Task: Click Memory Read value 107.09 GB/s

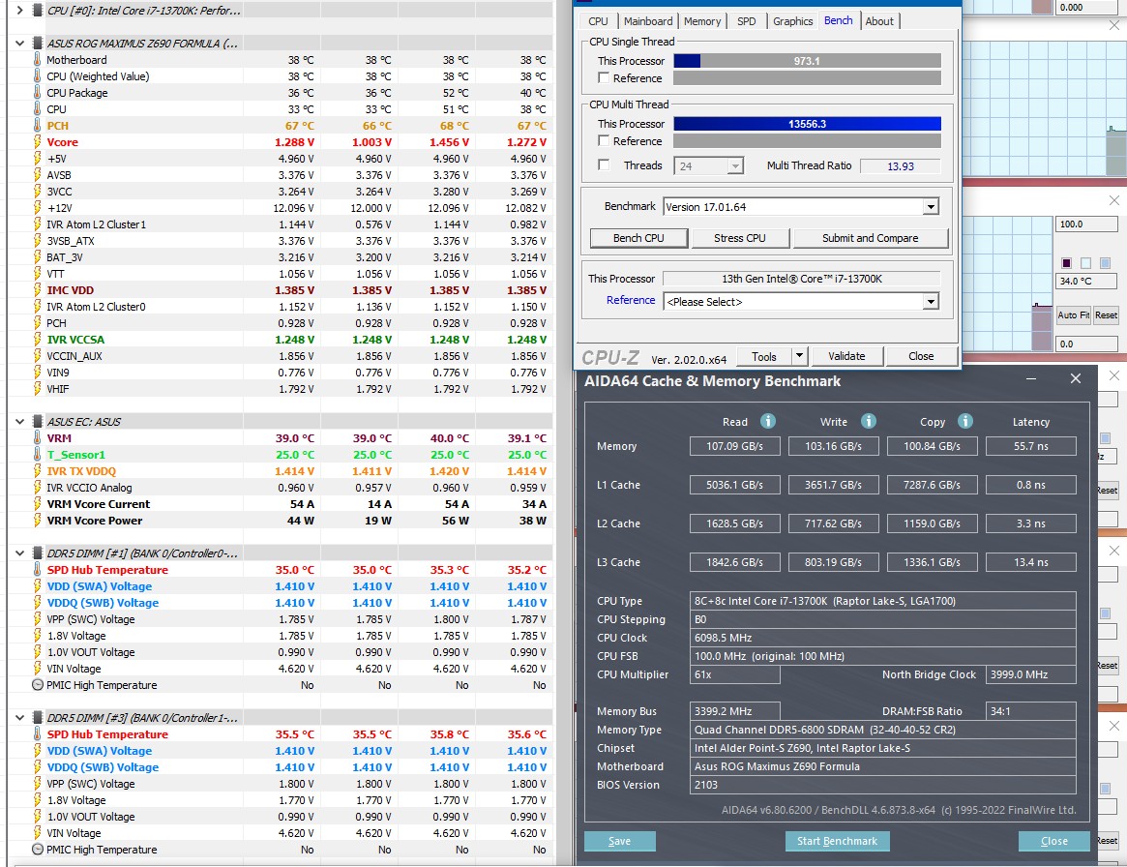Action: [x=734, y=446]
